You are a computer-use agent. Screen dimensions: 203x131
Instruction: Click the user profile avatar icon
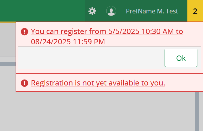(x=111, y=11)
